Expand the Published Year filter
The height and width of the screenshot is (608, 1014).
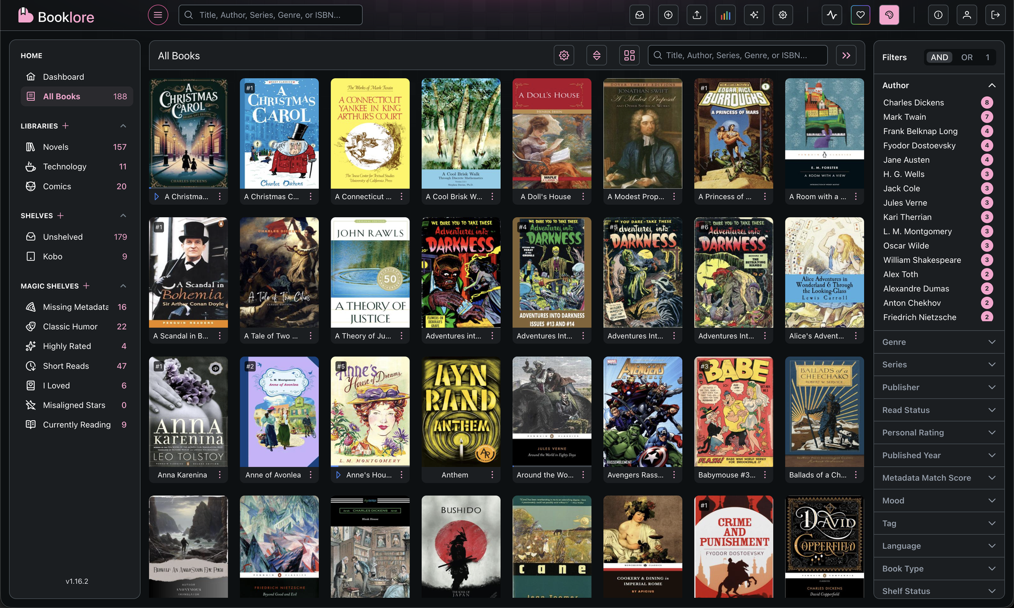[x=939, y=455]
